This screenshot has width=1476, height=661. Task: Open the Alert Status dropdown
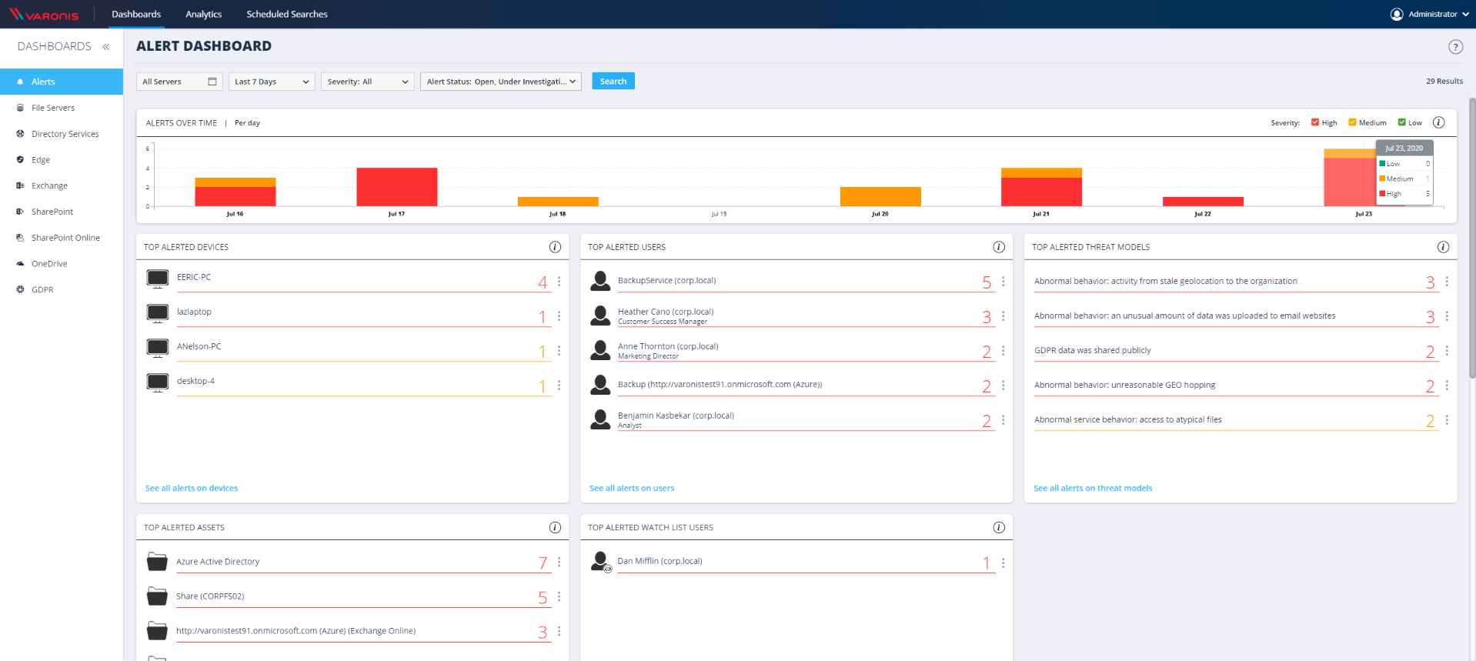pyautogui.click(x=501, y=82)
